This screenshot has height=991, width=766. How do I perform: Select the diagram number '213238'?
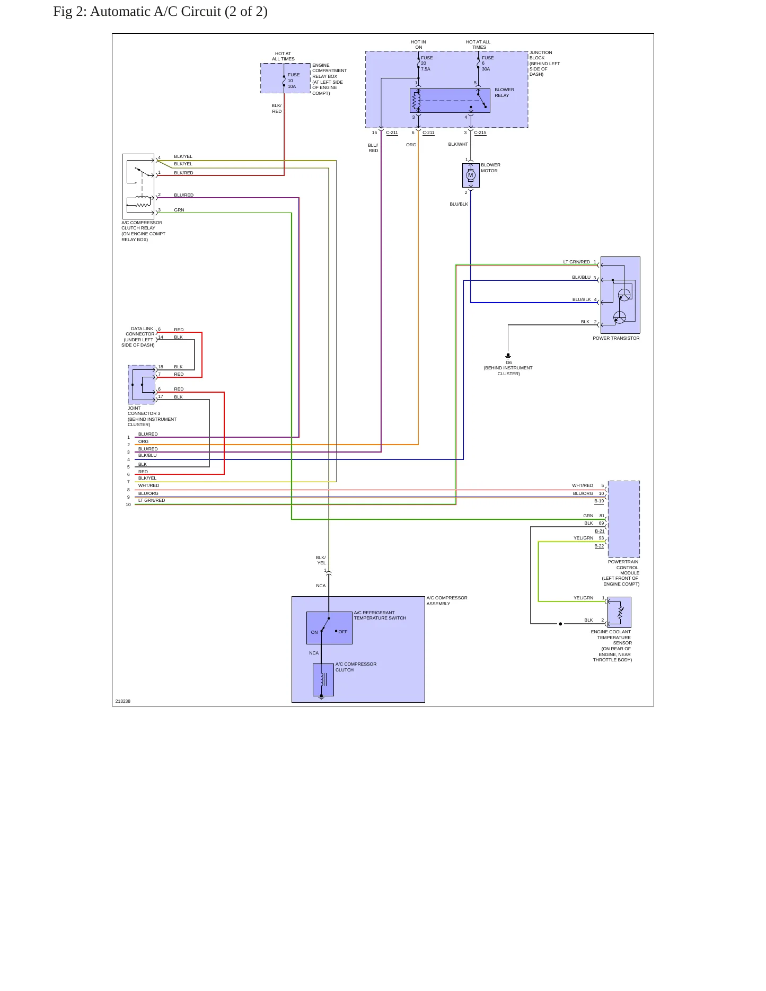click(123, 701)
